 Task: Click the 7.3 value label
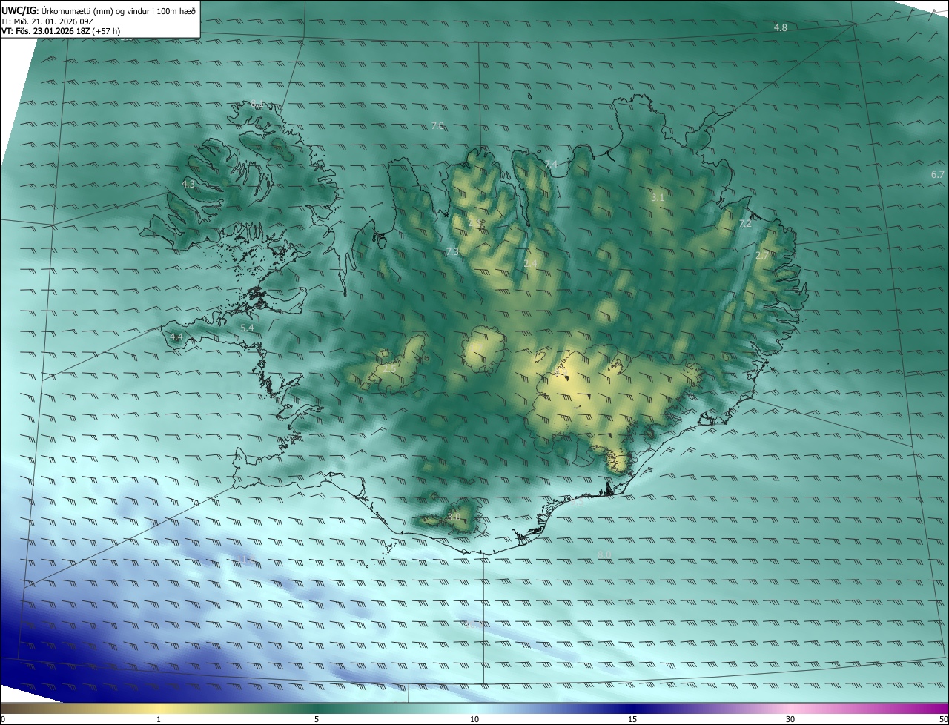pyautogui.click(x=452, y=252)
